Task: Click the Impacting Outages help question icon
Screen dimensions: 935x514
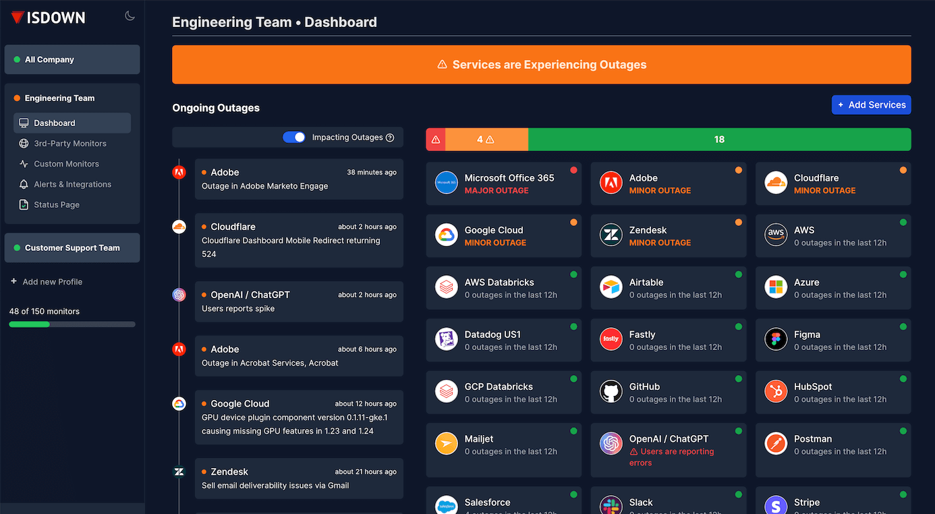Action: point(390,138)
